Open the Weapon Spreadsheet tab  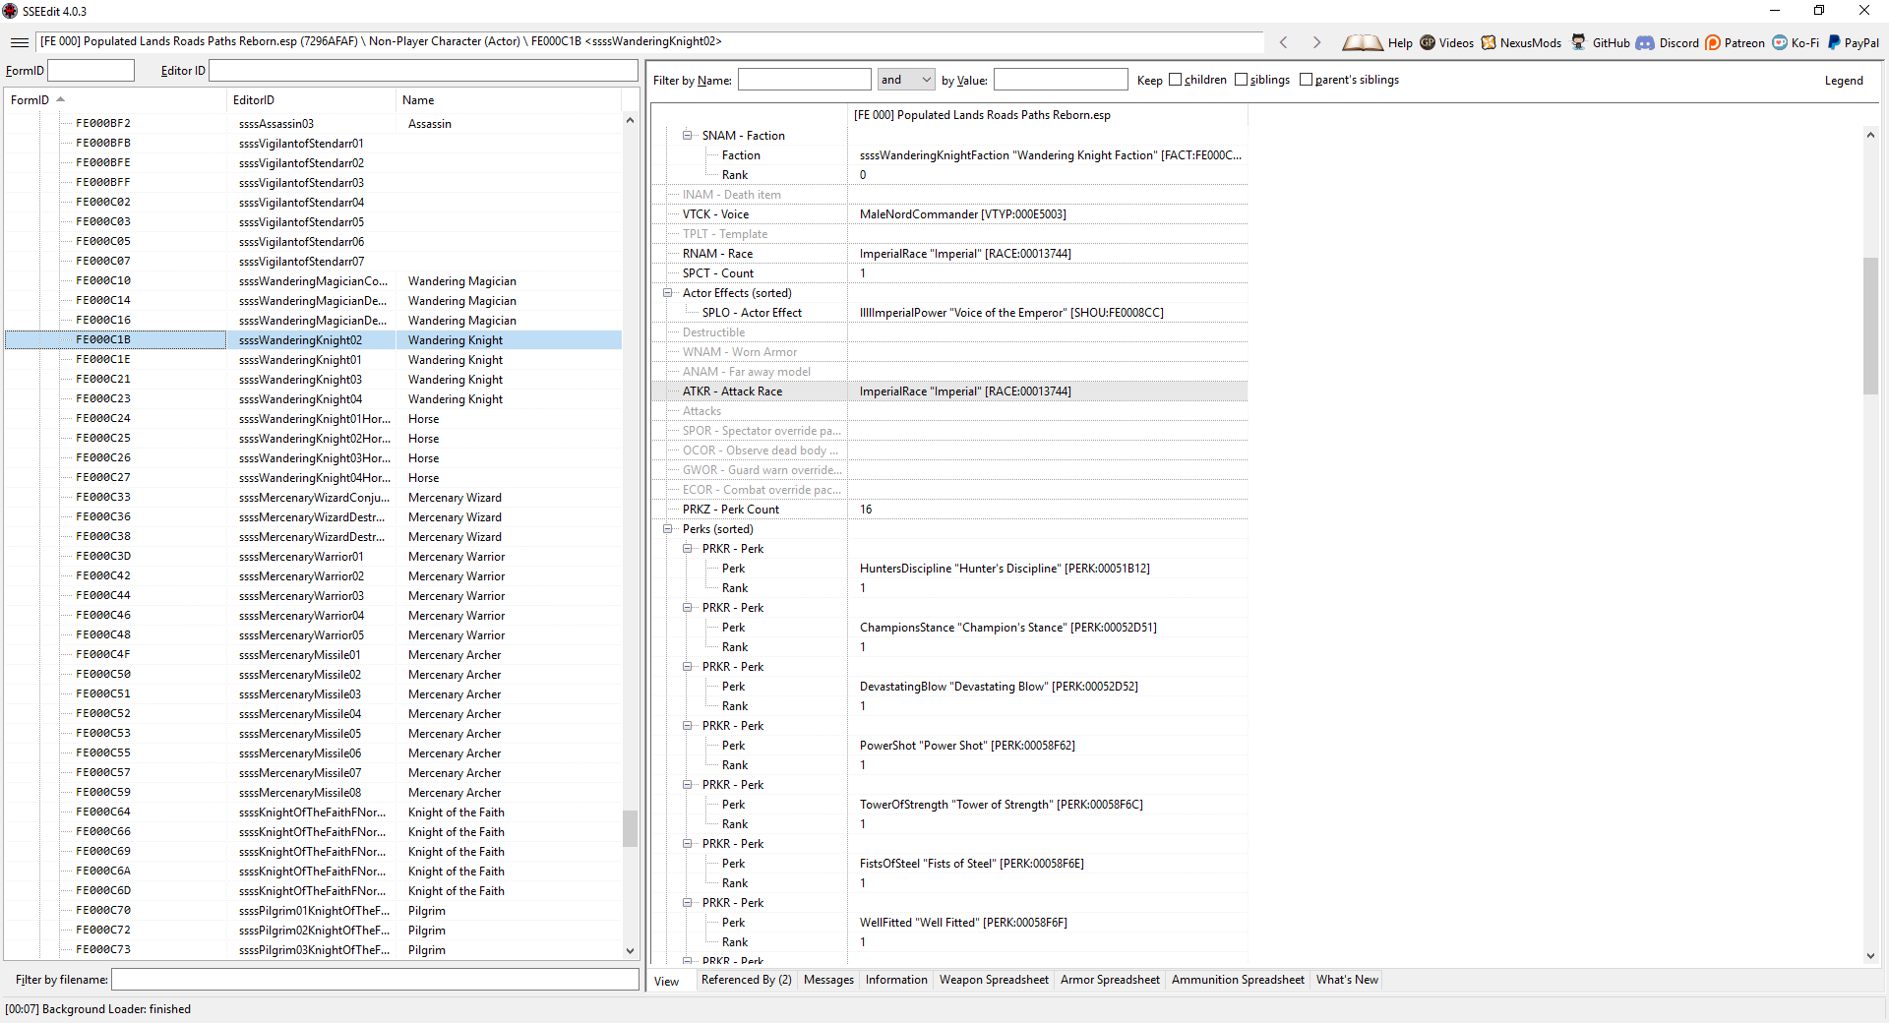pyautogui.click(x=994, y=980)
